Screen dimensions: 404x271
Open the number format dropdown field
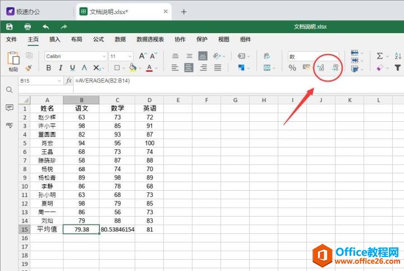313,57
